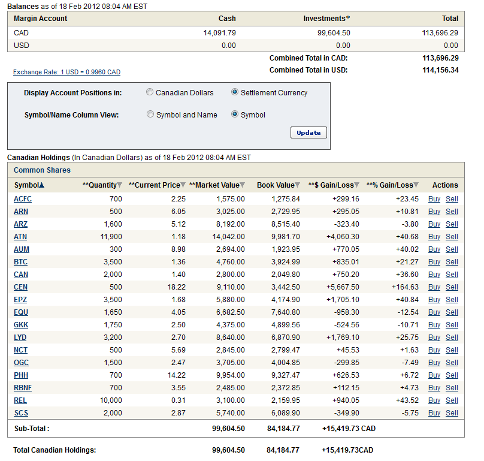
Task: Click the Book Value sort arrow
Action: 298,185
